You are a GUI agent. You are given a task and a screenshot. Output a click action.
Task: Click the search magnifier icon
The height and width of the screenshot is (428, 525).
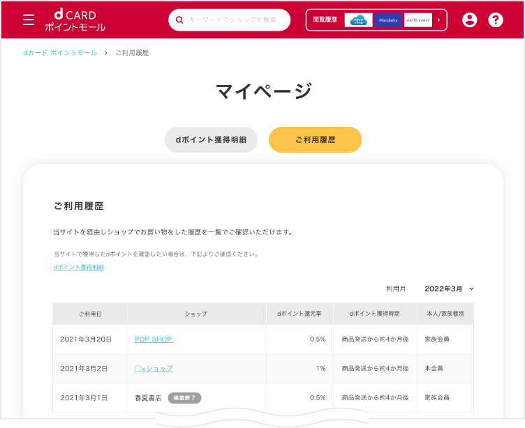(x=179, y=20)
